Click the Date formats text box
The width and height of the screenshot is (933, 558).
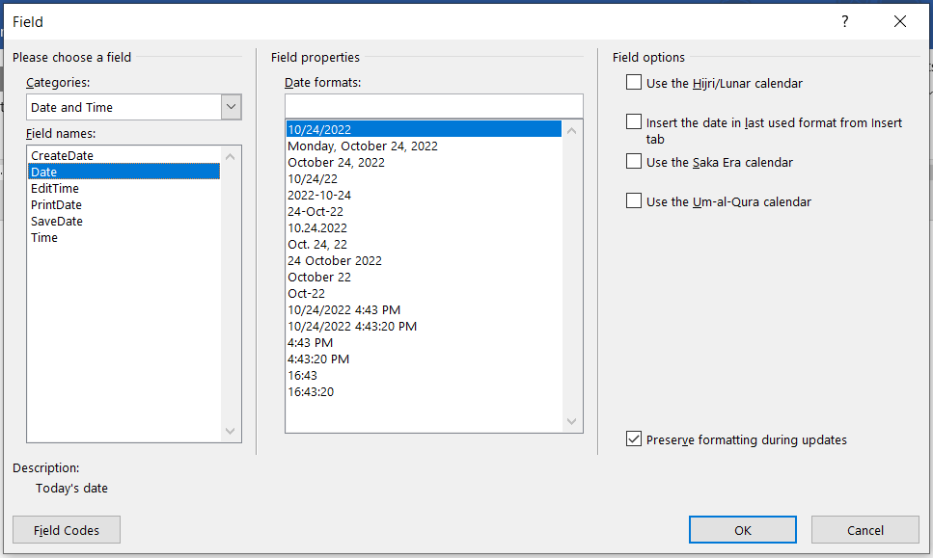click(433, 105)
